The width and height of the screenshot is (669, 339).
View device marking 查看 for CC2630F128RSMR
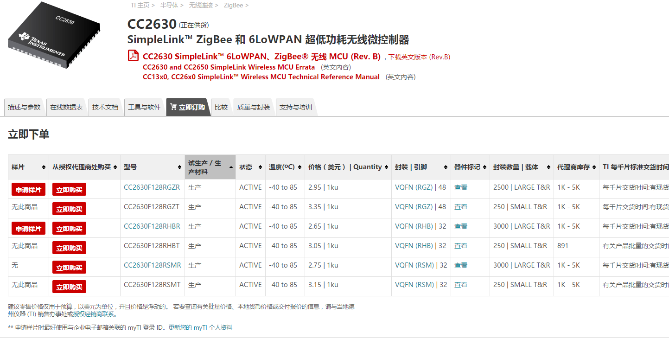(x=461, y=265)
